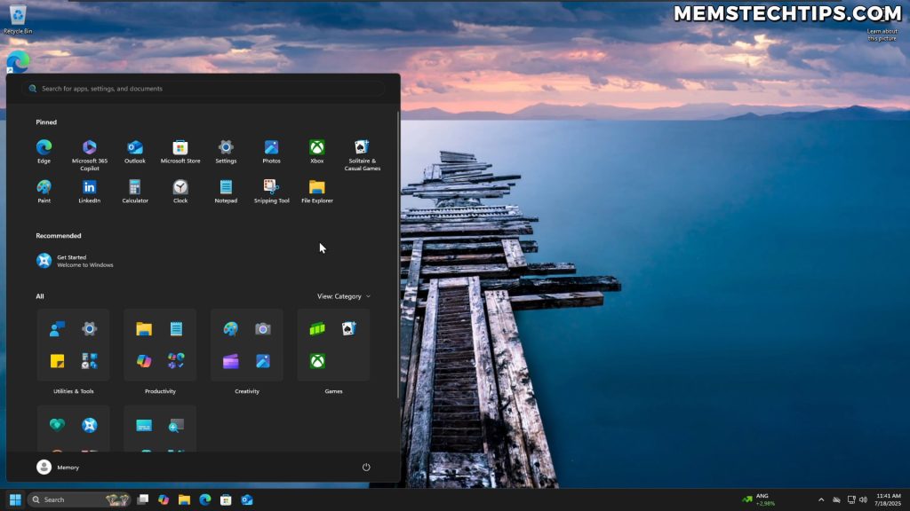Click the power button
This screenshot has width=910, height=511.
click(x=366, y=467)
